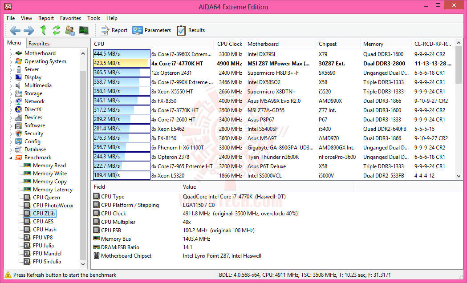The height and width of the screenshot is (283, 467).
Task: Switch to the Favorites tab
Action: coord(39,44)
